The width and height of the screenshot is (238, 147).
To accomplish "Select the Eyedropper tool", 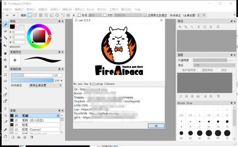I will 5,130.
